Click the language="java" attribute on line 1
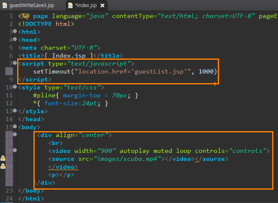The width and height of the screenshot is (278, 203). click(x=80, y=16)
